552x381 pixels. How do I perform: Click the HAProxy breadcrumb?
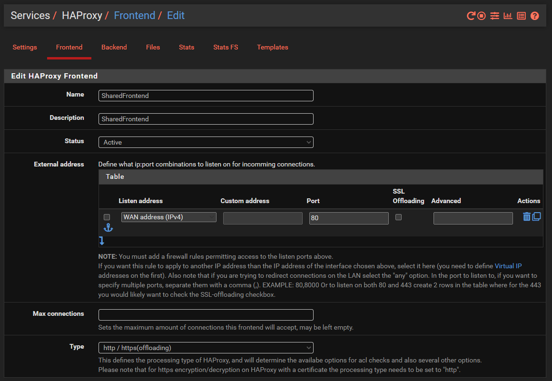[x=82, y=16]
